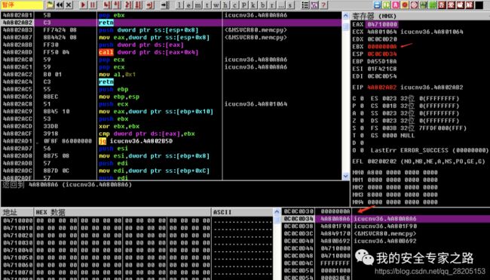Select stack row 0C0C0D34 with icucnv36.4A80A8A6
The height and width of the screenshot is (280, 490).
pos(386,219)
